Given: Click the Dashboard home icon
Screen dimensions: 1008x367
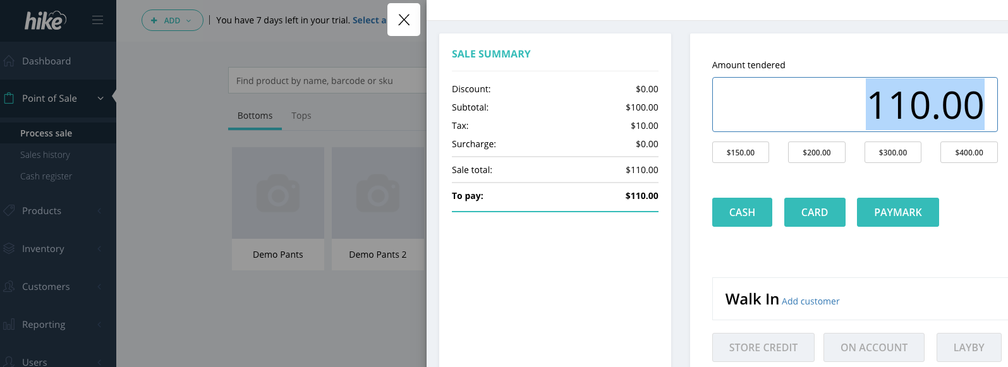Looking at the screenshot, I should pos(9,61).
